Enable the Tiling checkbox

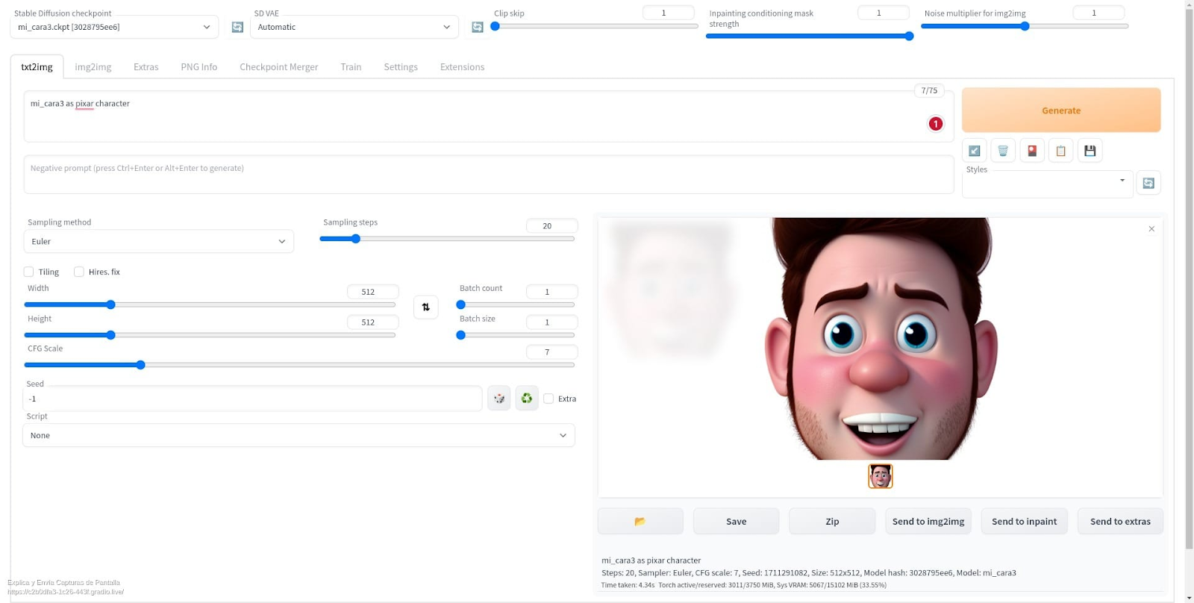pos(29,272)
